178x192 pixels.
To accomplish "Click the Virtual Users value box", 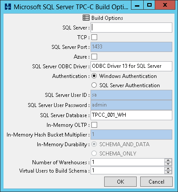I will coord(127,170).
